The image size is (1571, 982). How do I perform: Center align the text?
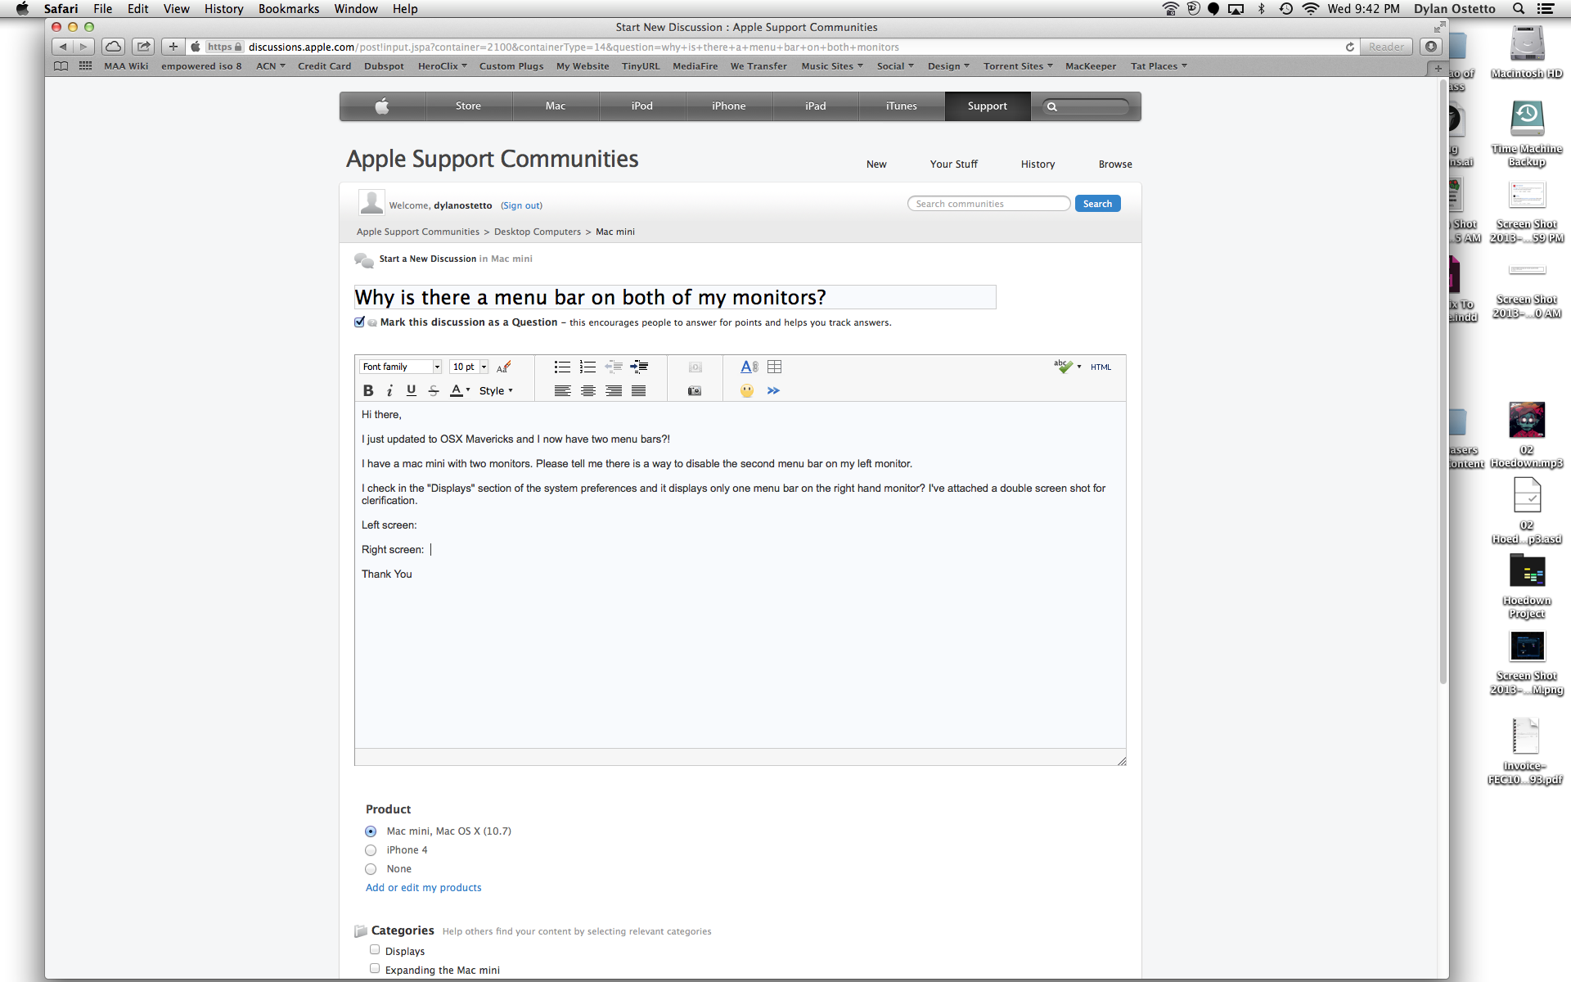click(587, 390)
